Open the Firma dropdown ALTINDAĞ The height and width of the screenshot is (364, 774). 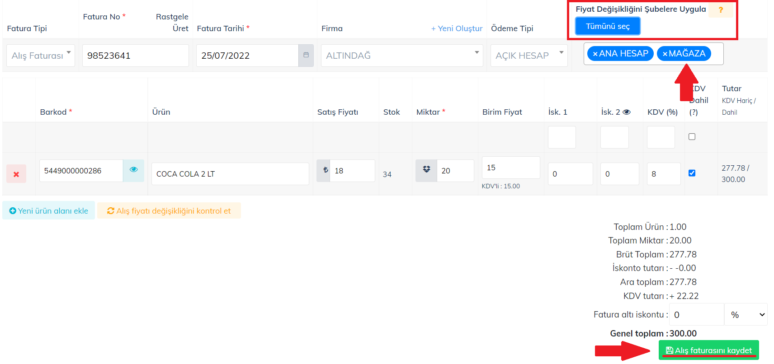pos(402,56)
